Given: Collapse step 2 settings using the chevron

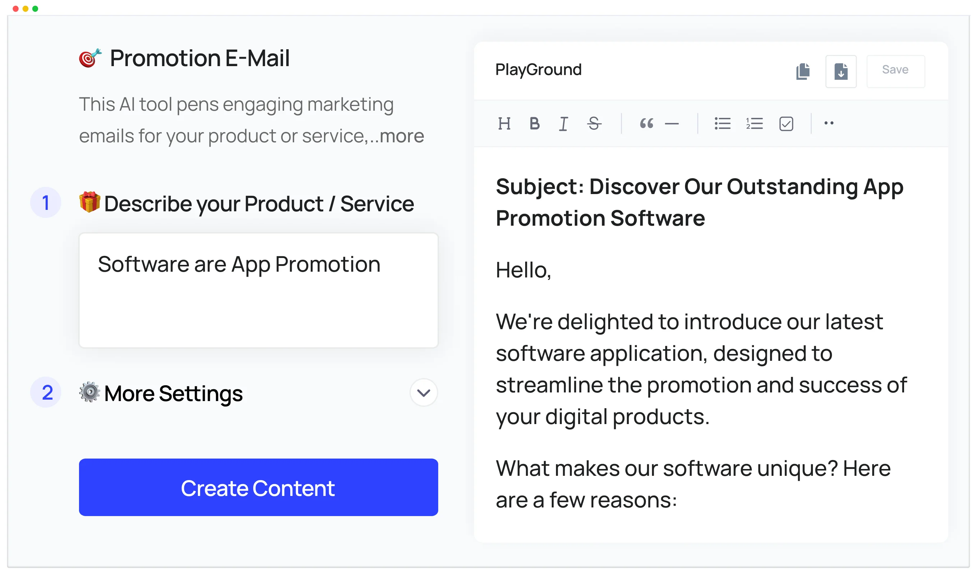Looking at the screenshot, I should tap(423, 393).
